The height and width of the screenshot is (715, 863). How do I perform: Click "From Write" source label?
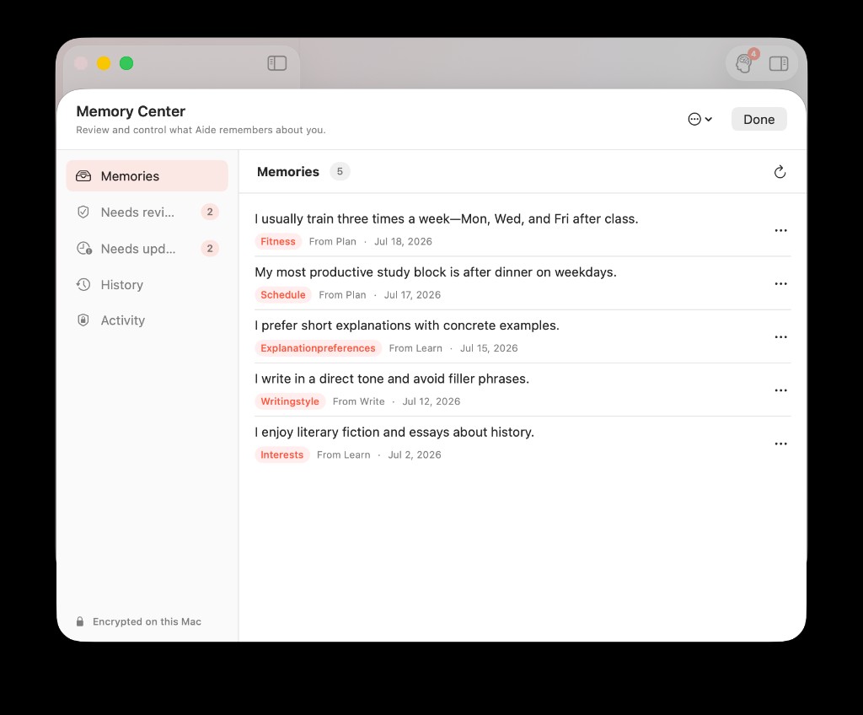point(358,401)
